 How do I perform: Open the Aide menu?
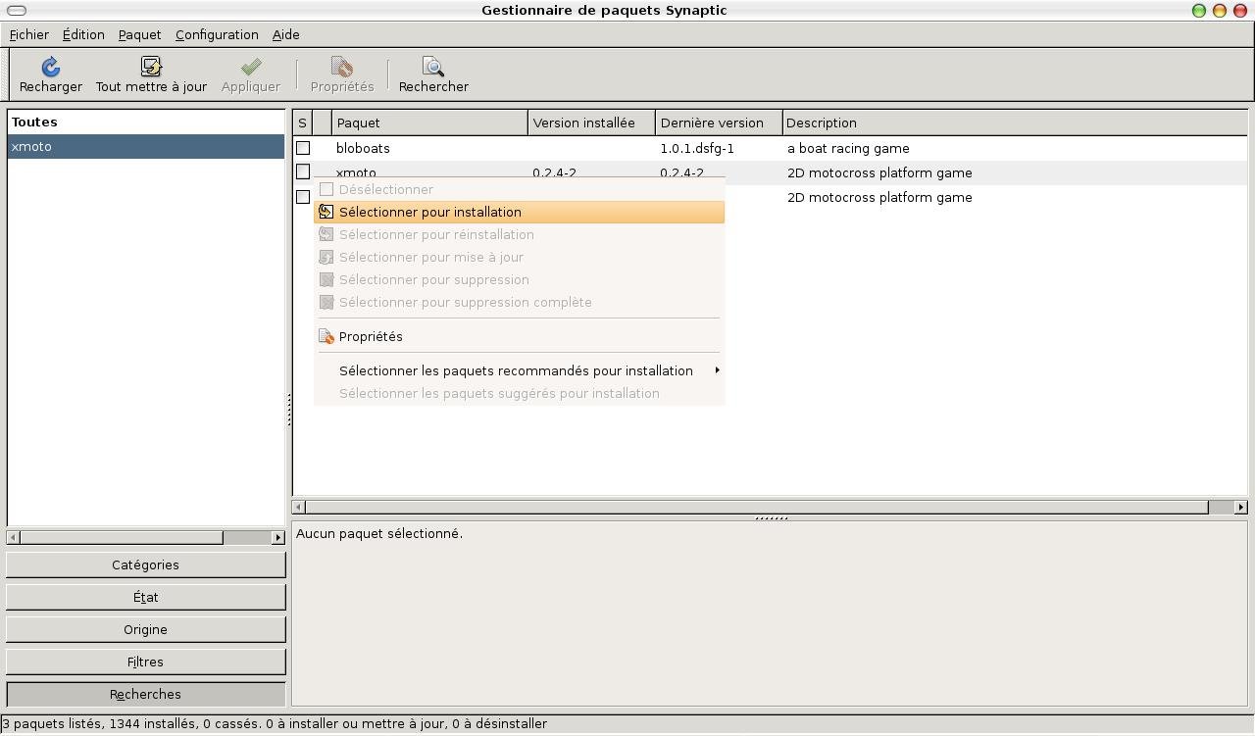[285, 34]
